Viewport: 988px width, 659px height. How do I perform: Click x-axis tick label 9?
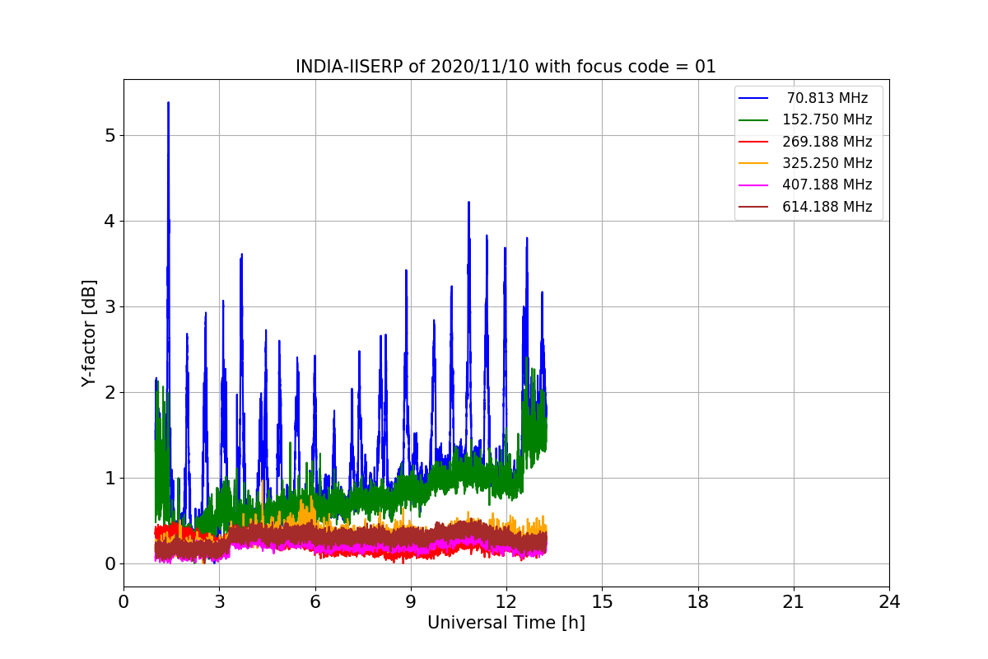coord(411,602)
